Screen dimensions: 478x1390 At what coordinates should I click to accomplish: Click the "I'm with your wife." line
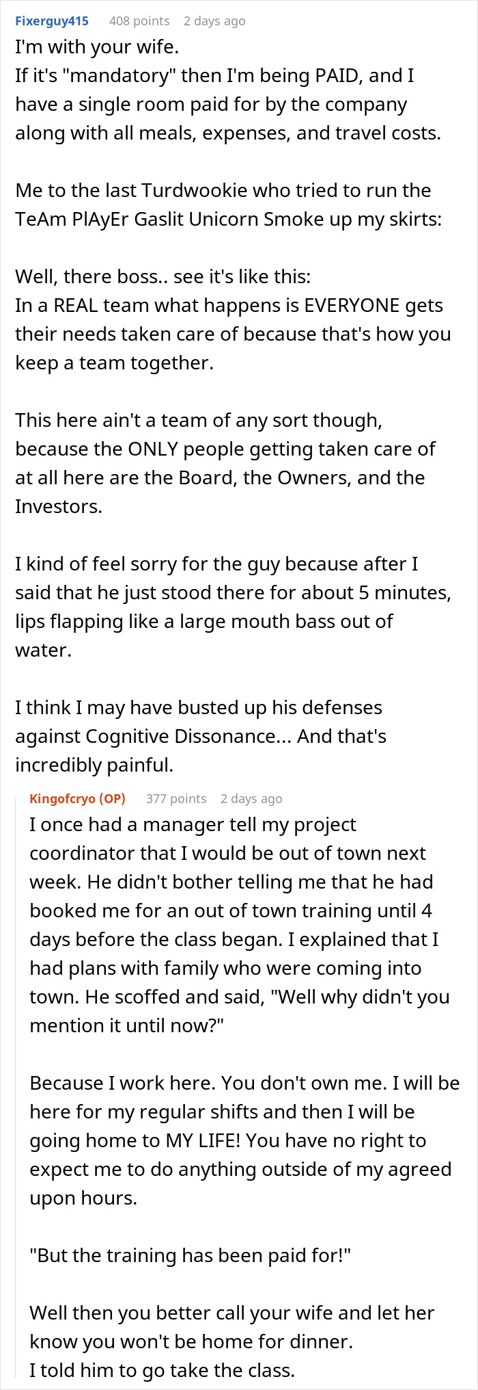96,47
